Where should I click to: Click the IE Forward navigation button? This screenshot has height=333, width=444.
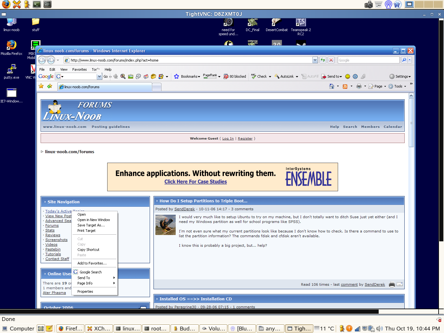click(51, 60)
